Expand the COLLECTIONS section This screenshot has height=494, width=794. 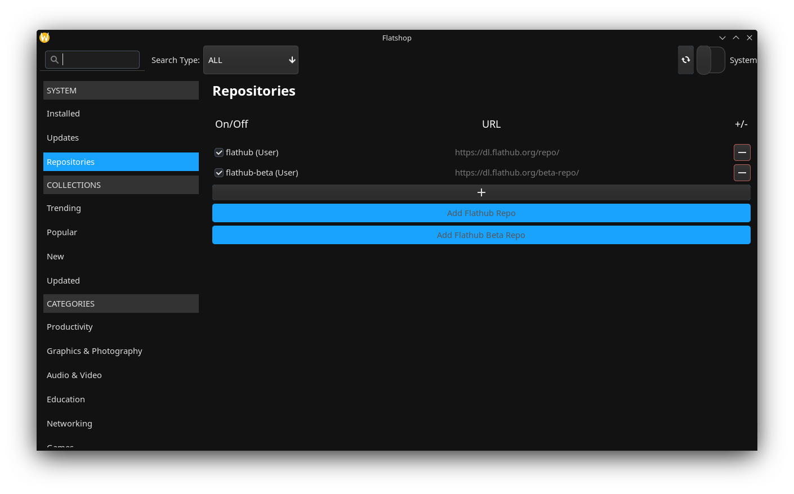(x=121, y=185)
